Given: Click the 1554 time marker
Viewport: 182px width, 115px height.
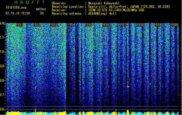Looking at the screenshot, I should tap(71, 25).
